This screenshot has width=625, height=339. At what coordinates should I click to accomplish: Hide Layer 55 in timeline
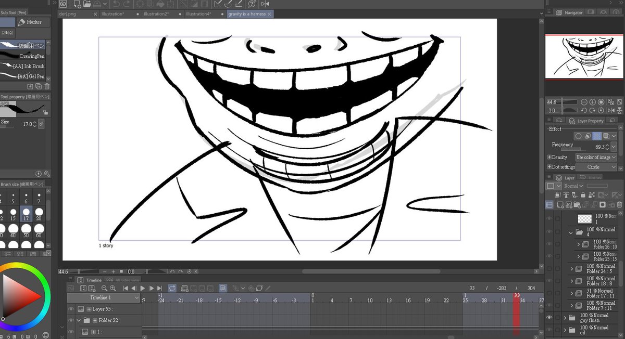(x=71, y=309)
